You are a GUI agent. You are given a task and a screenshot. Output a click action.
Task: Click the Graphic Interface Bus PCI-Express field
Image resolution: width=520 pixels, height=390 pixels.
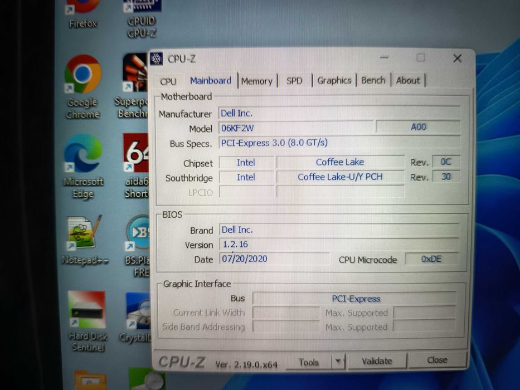point(354,299)
